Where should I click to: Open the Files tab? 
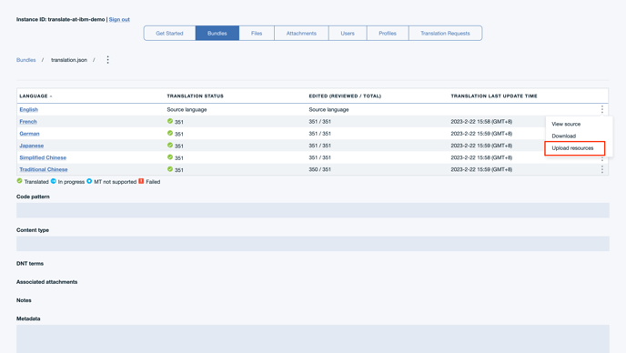tap(257, 33)
